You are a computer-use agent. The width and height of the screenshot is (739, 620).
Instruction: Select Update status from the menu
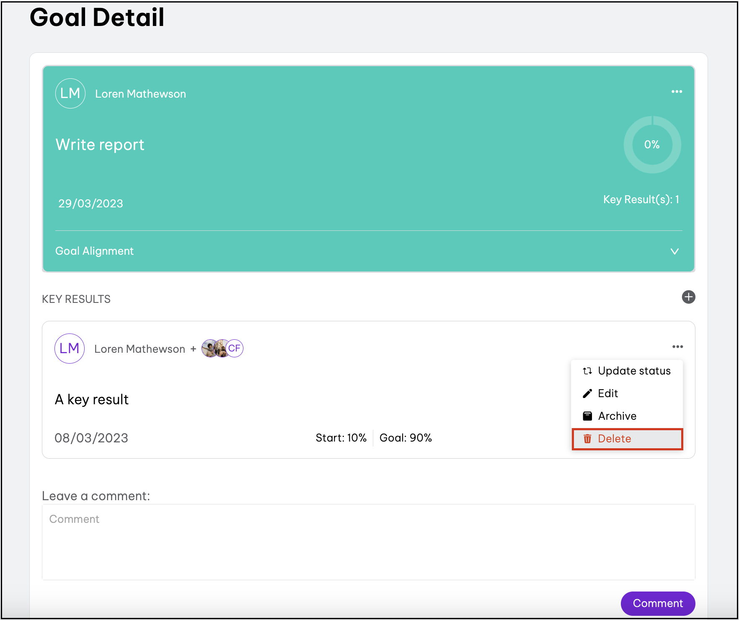point(634,371)
